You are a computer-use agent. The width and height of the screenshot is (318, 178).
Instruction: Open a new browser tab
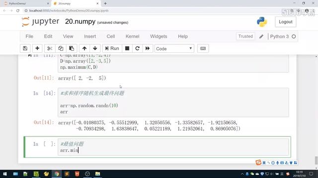(105, 3)
